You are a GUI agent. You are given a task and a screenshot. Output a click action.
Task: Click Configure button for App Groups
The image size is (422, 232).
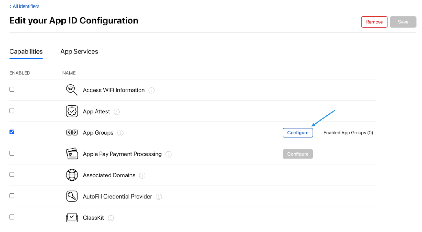click(x=298, y=133)
